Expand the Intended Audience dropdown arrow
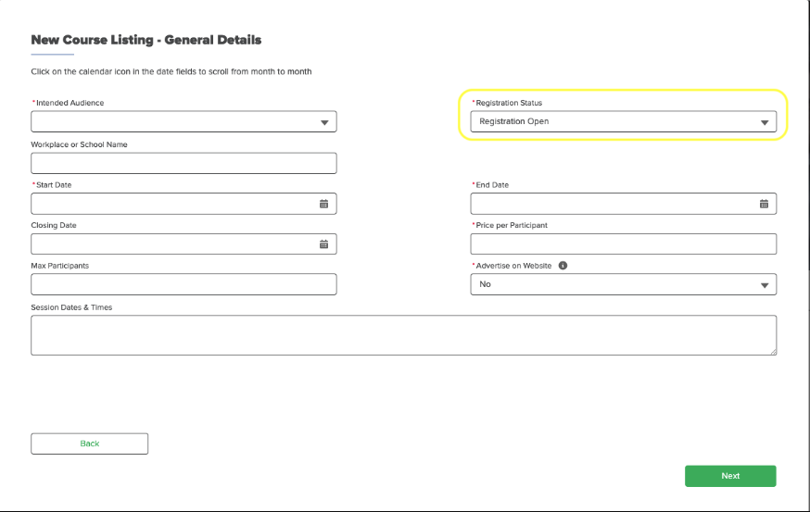This screenshot has width=810, height=512. point(323,122)
